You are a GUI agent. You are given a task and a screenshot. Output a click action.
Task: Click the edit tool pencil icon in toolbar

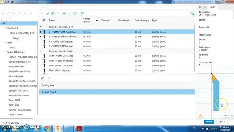click(x=48, y=14)
